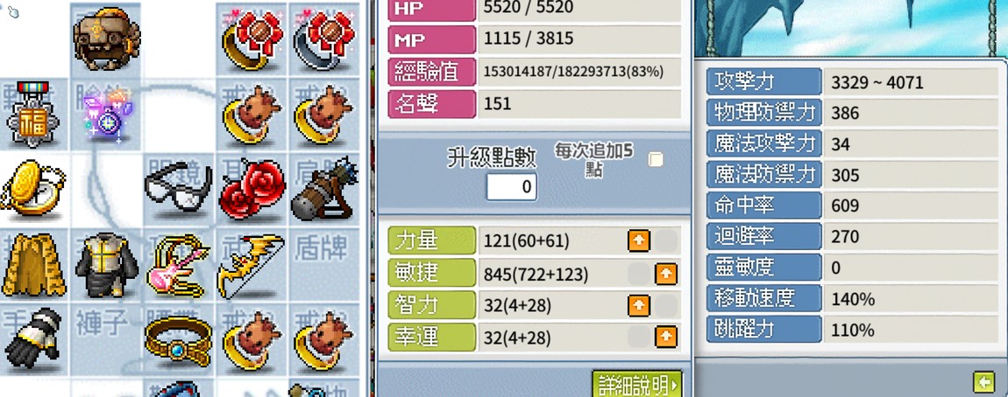Click the arrow quiver shoulder item
Image resolution: width=1008 pixels, height=397 pixels.
coord(324,191)
